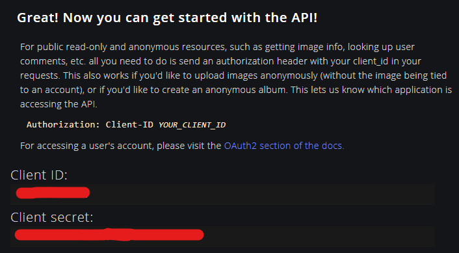459x253 pixels.
Task: Click the redacted Client ID value
Action: pos(53,193)
